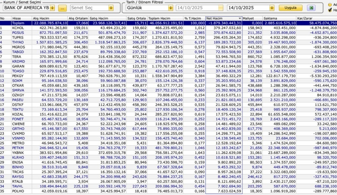Viewport: 337px width, 195px height.
Task: Select the ENJSA stock row
Action: (168, 162)
